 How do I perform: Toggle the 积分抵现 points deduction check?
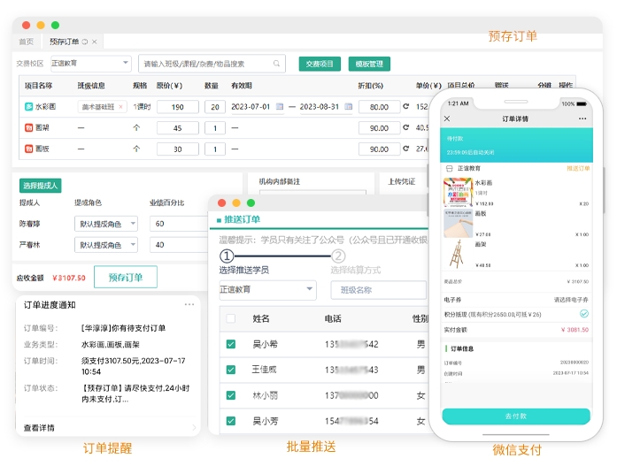coord(583,314)
